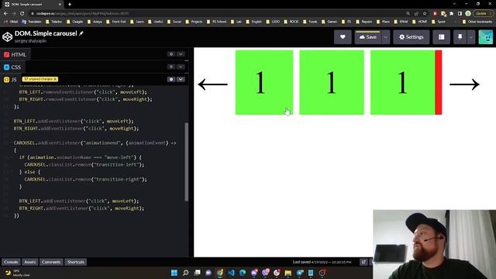Screen dimensions: 496x279
Task: Pin the pen with pin icon
Action: pyautogui.click(x=460, y=37)
